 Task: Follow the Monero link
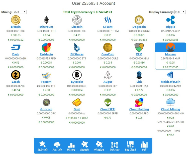coord(170,54)
